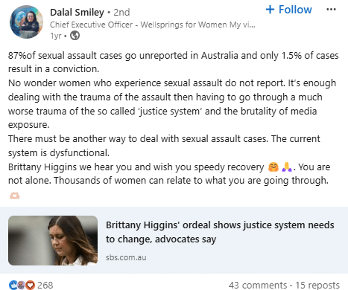Click the love heart reaction icon

click(x=31, y=285)
